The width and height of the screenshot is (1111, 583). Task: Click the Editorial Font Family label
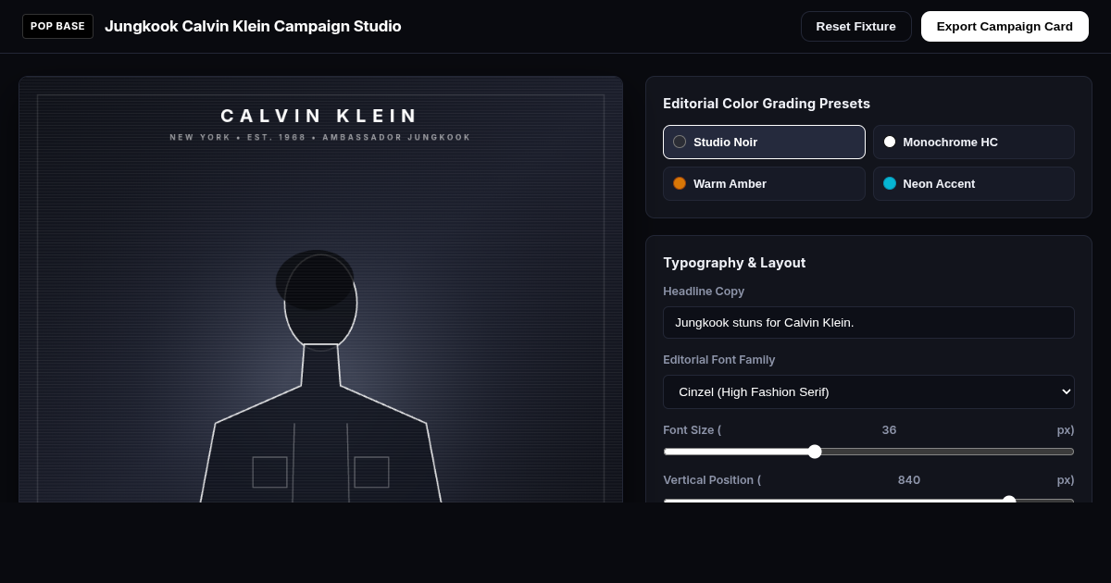coord(719,359)
